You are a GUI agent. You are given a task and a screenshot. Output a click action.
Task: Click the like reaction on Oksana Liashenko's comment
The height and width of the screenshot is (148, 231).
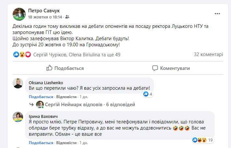[146, 94]
